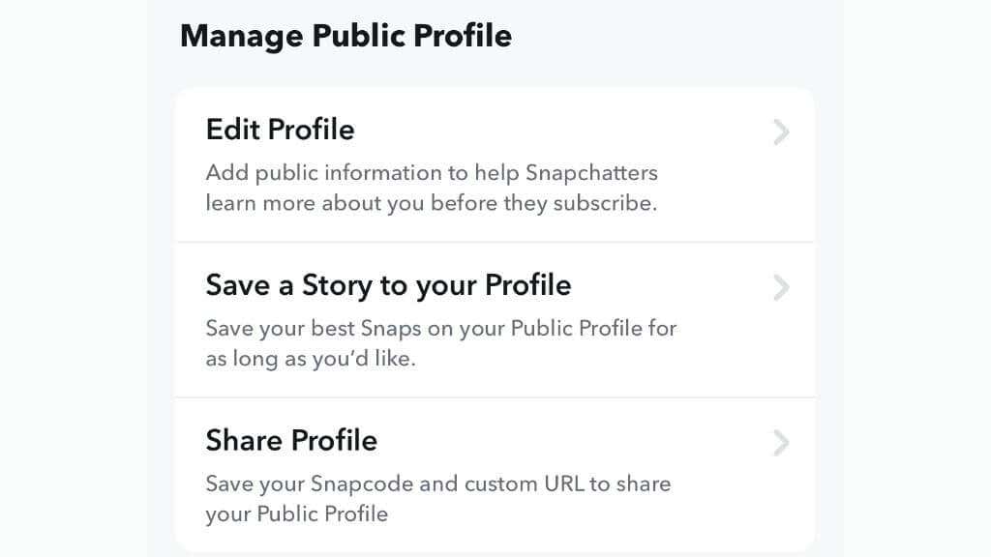The width and height of the screenshot is (991, 557).
Task: Click the Edit Profile heading text
Action: pos(280,130)
